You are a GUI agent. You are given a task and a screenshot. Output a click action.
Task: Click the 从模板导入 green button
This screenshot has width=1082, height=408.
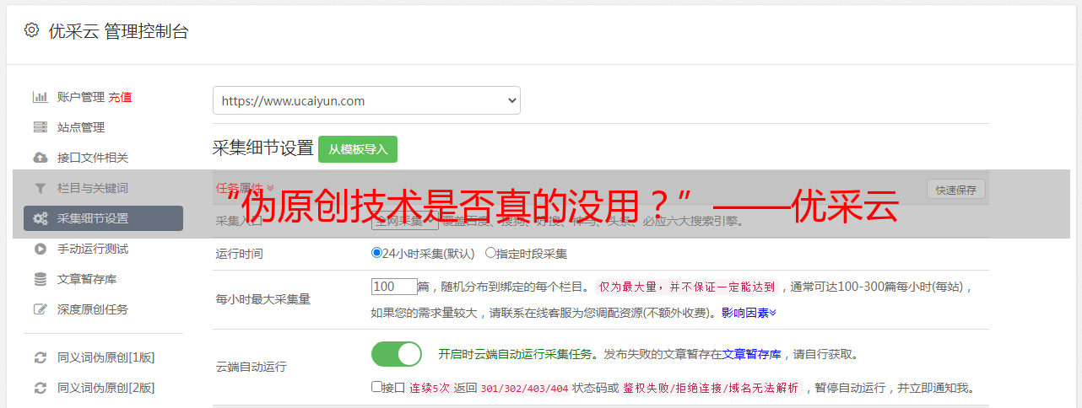point(358,149)
